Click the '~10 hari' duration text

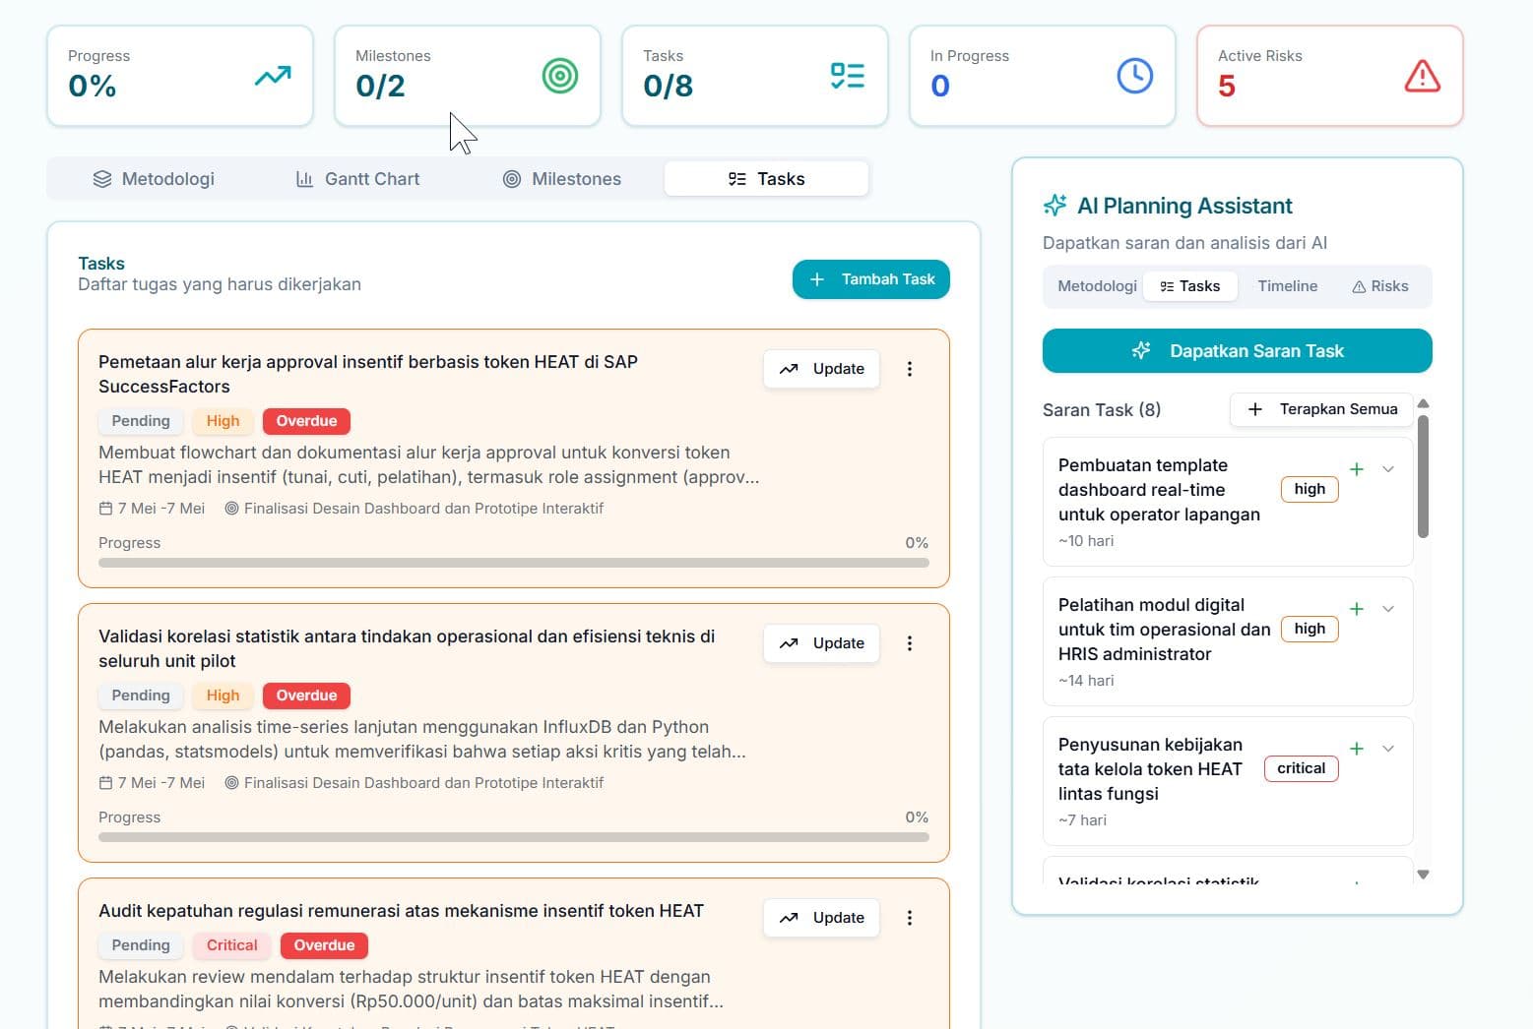point(1086,541)
